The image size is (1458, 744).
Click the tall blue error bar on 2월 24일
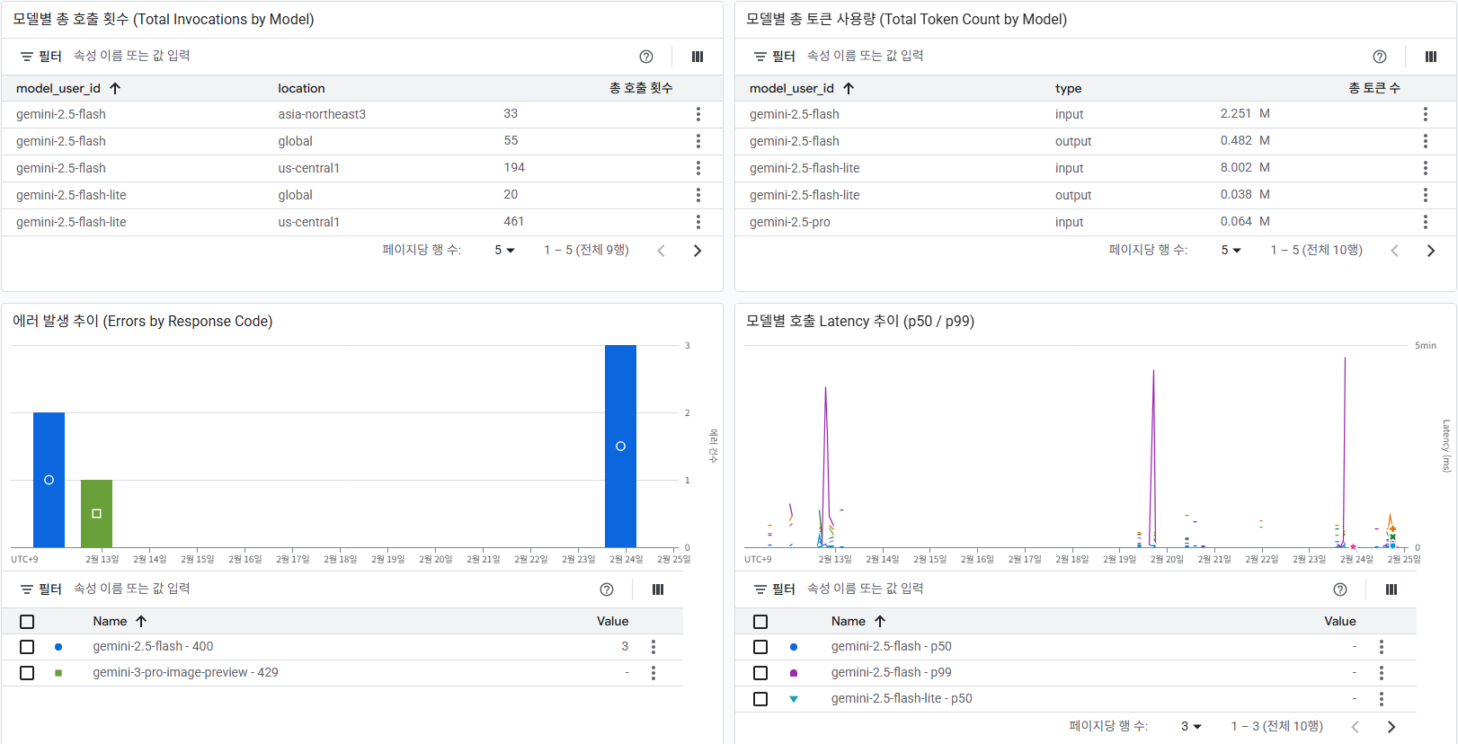point(620,446)
